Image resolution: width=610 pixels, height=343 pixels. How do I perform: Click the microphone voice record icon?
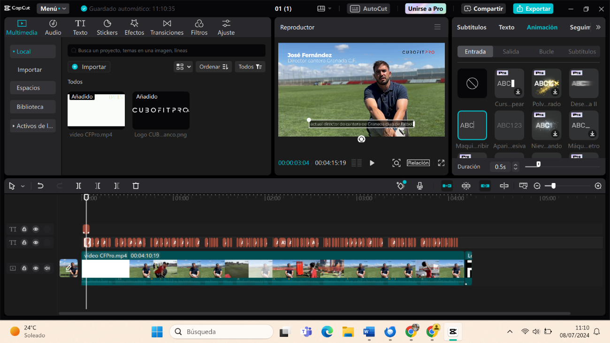420,186
